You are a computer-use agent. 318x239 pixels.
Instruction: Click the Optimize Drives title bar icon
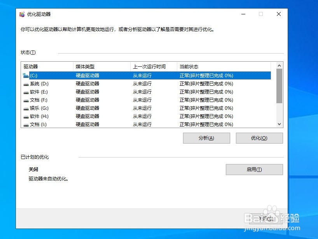[22, 14]
